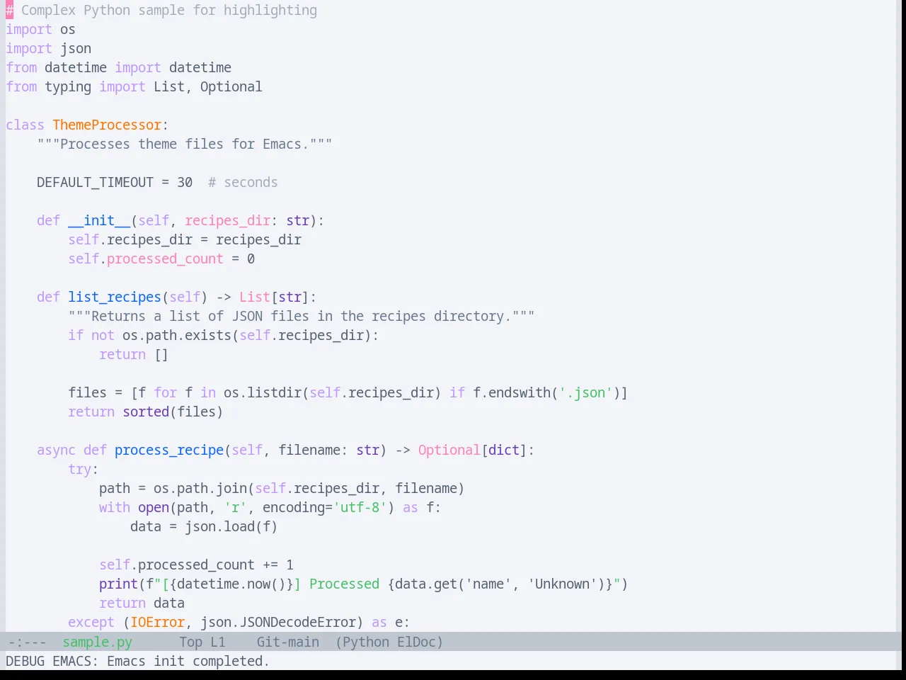
Task: Click the 'with' keyword
Action: pyautogui.click(x=115, y=507)
